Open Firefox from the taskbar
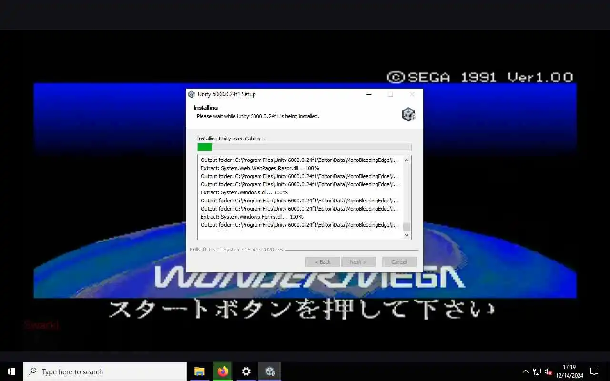This screenshot has height=381, width=610. coord(223,371)
